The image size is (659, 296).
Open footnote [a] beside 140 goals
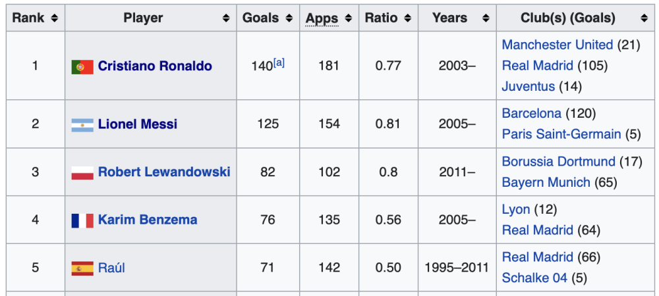point(279,63)
